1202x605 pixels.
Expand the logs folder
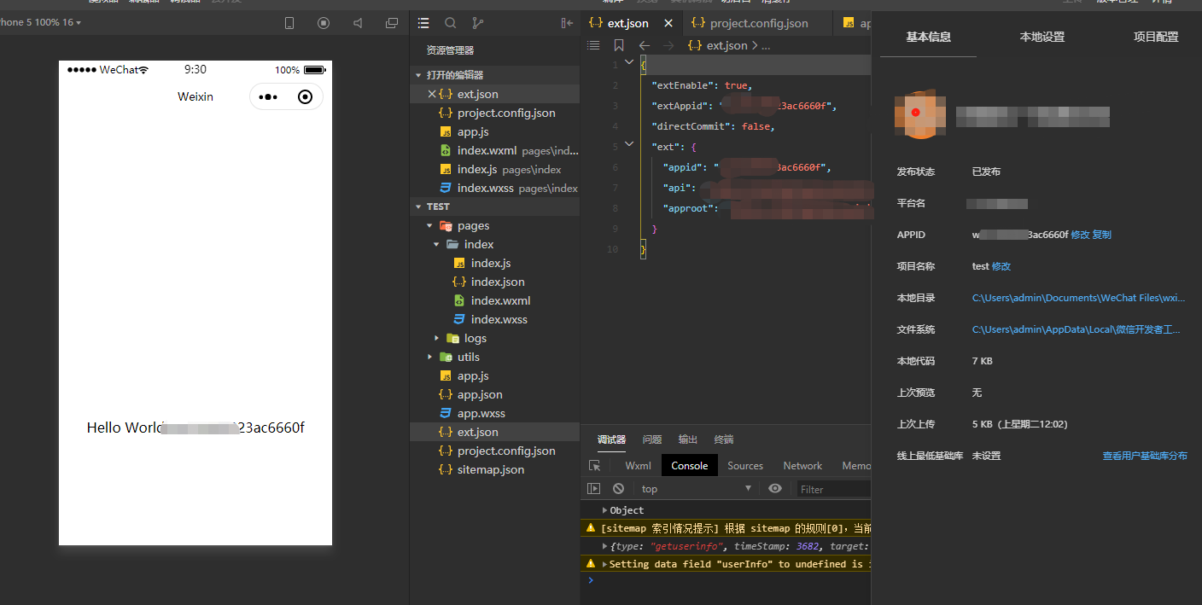pos(436,339)
